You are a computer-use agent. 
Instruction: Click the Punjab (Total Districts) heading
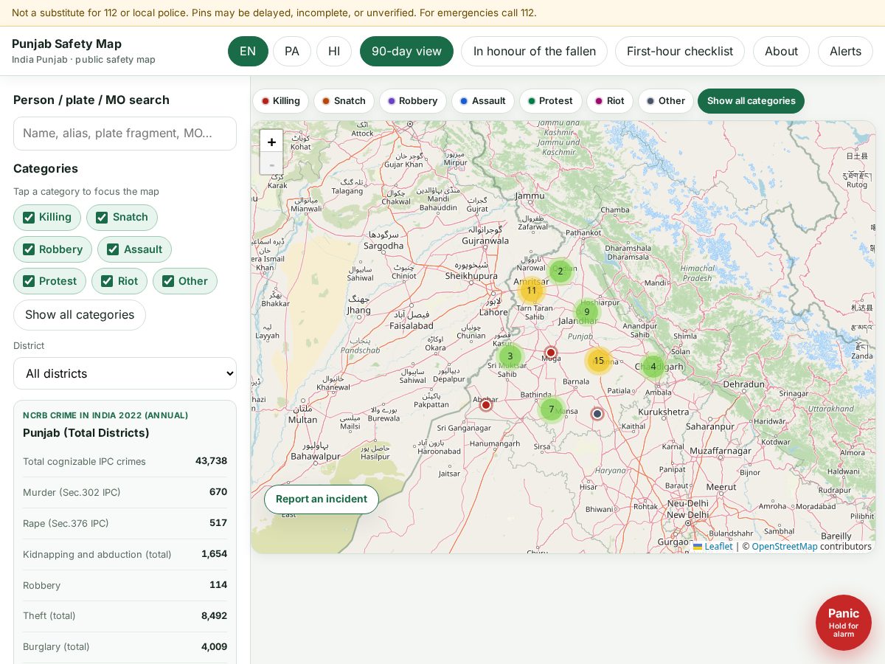pyautogui.click(x=86, y=433)
